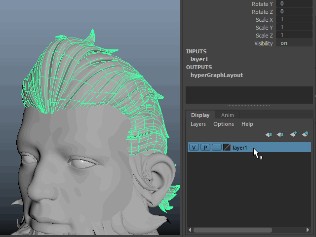This screenshot has height=237, width=316.
Task: Select hyperGraphLayout under OUTPUTS
Action: [x=216, y=75]
